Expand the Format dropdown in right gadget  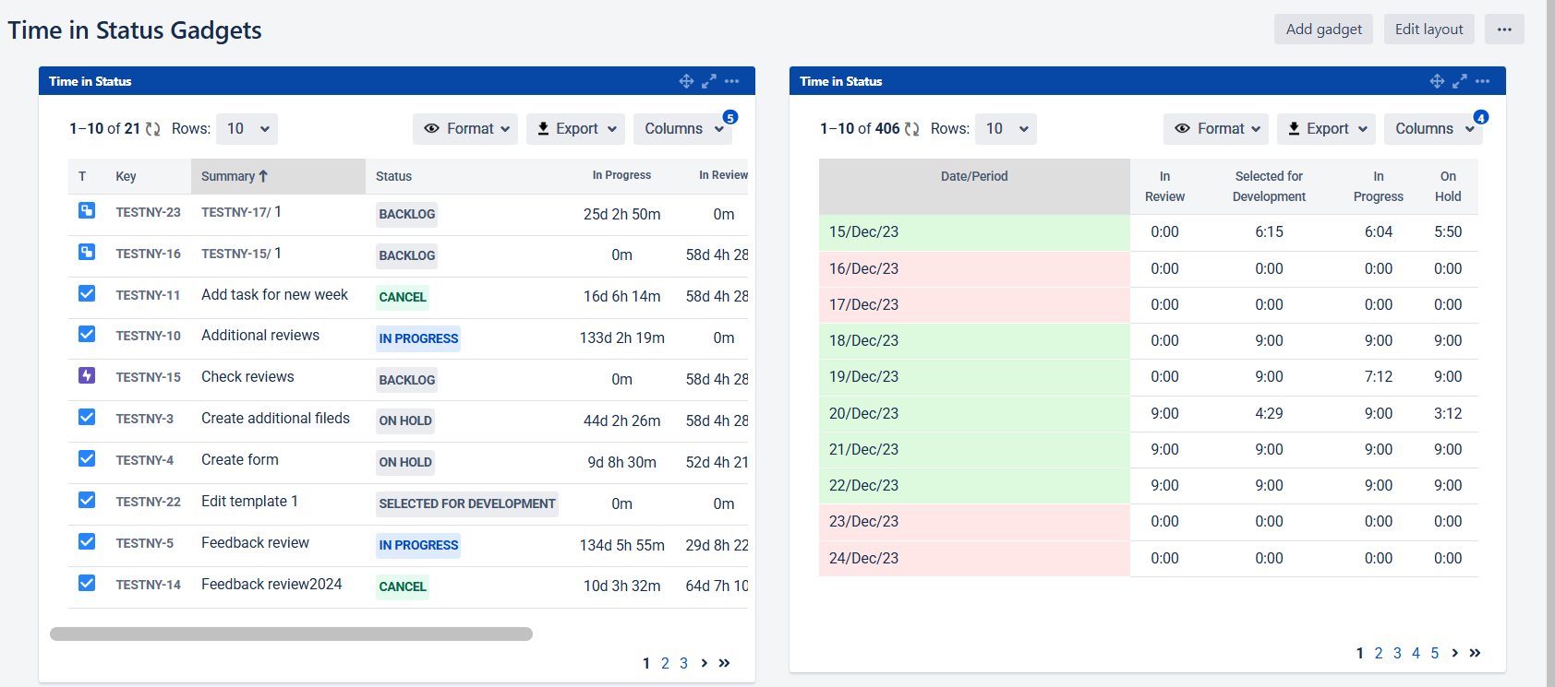1215,129
